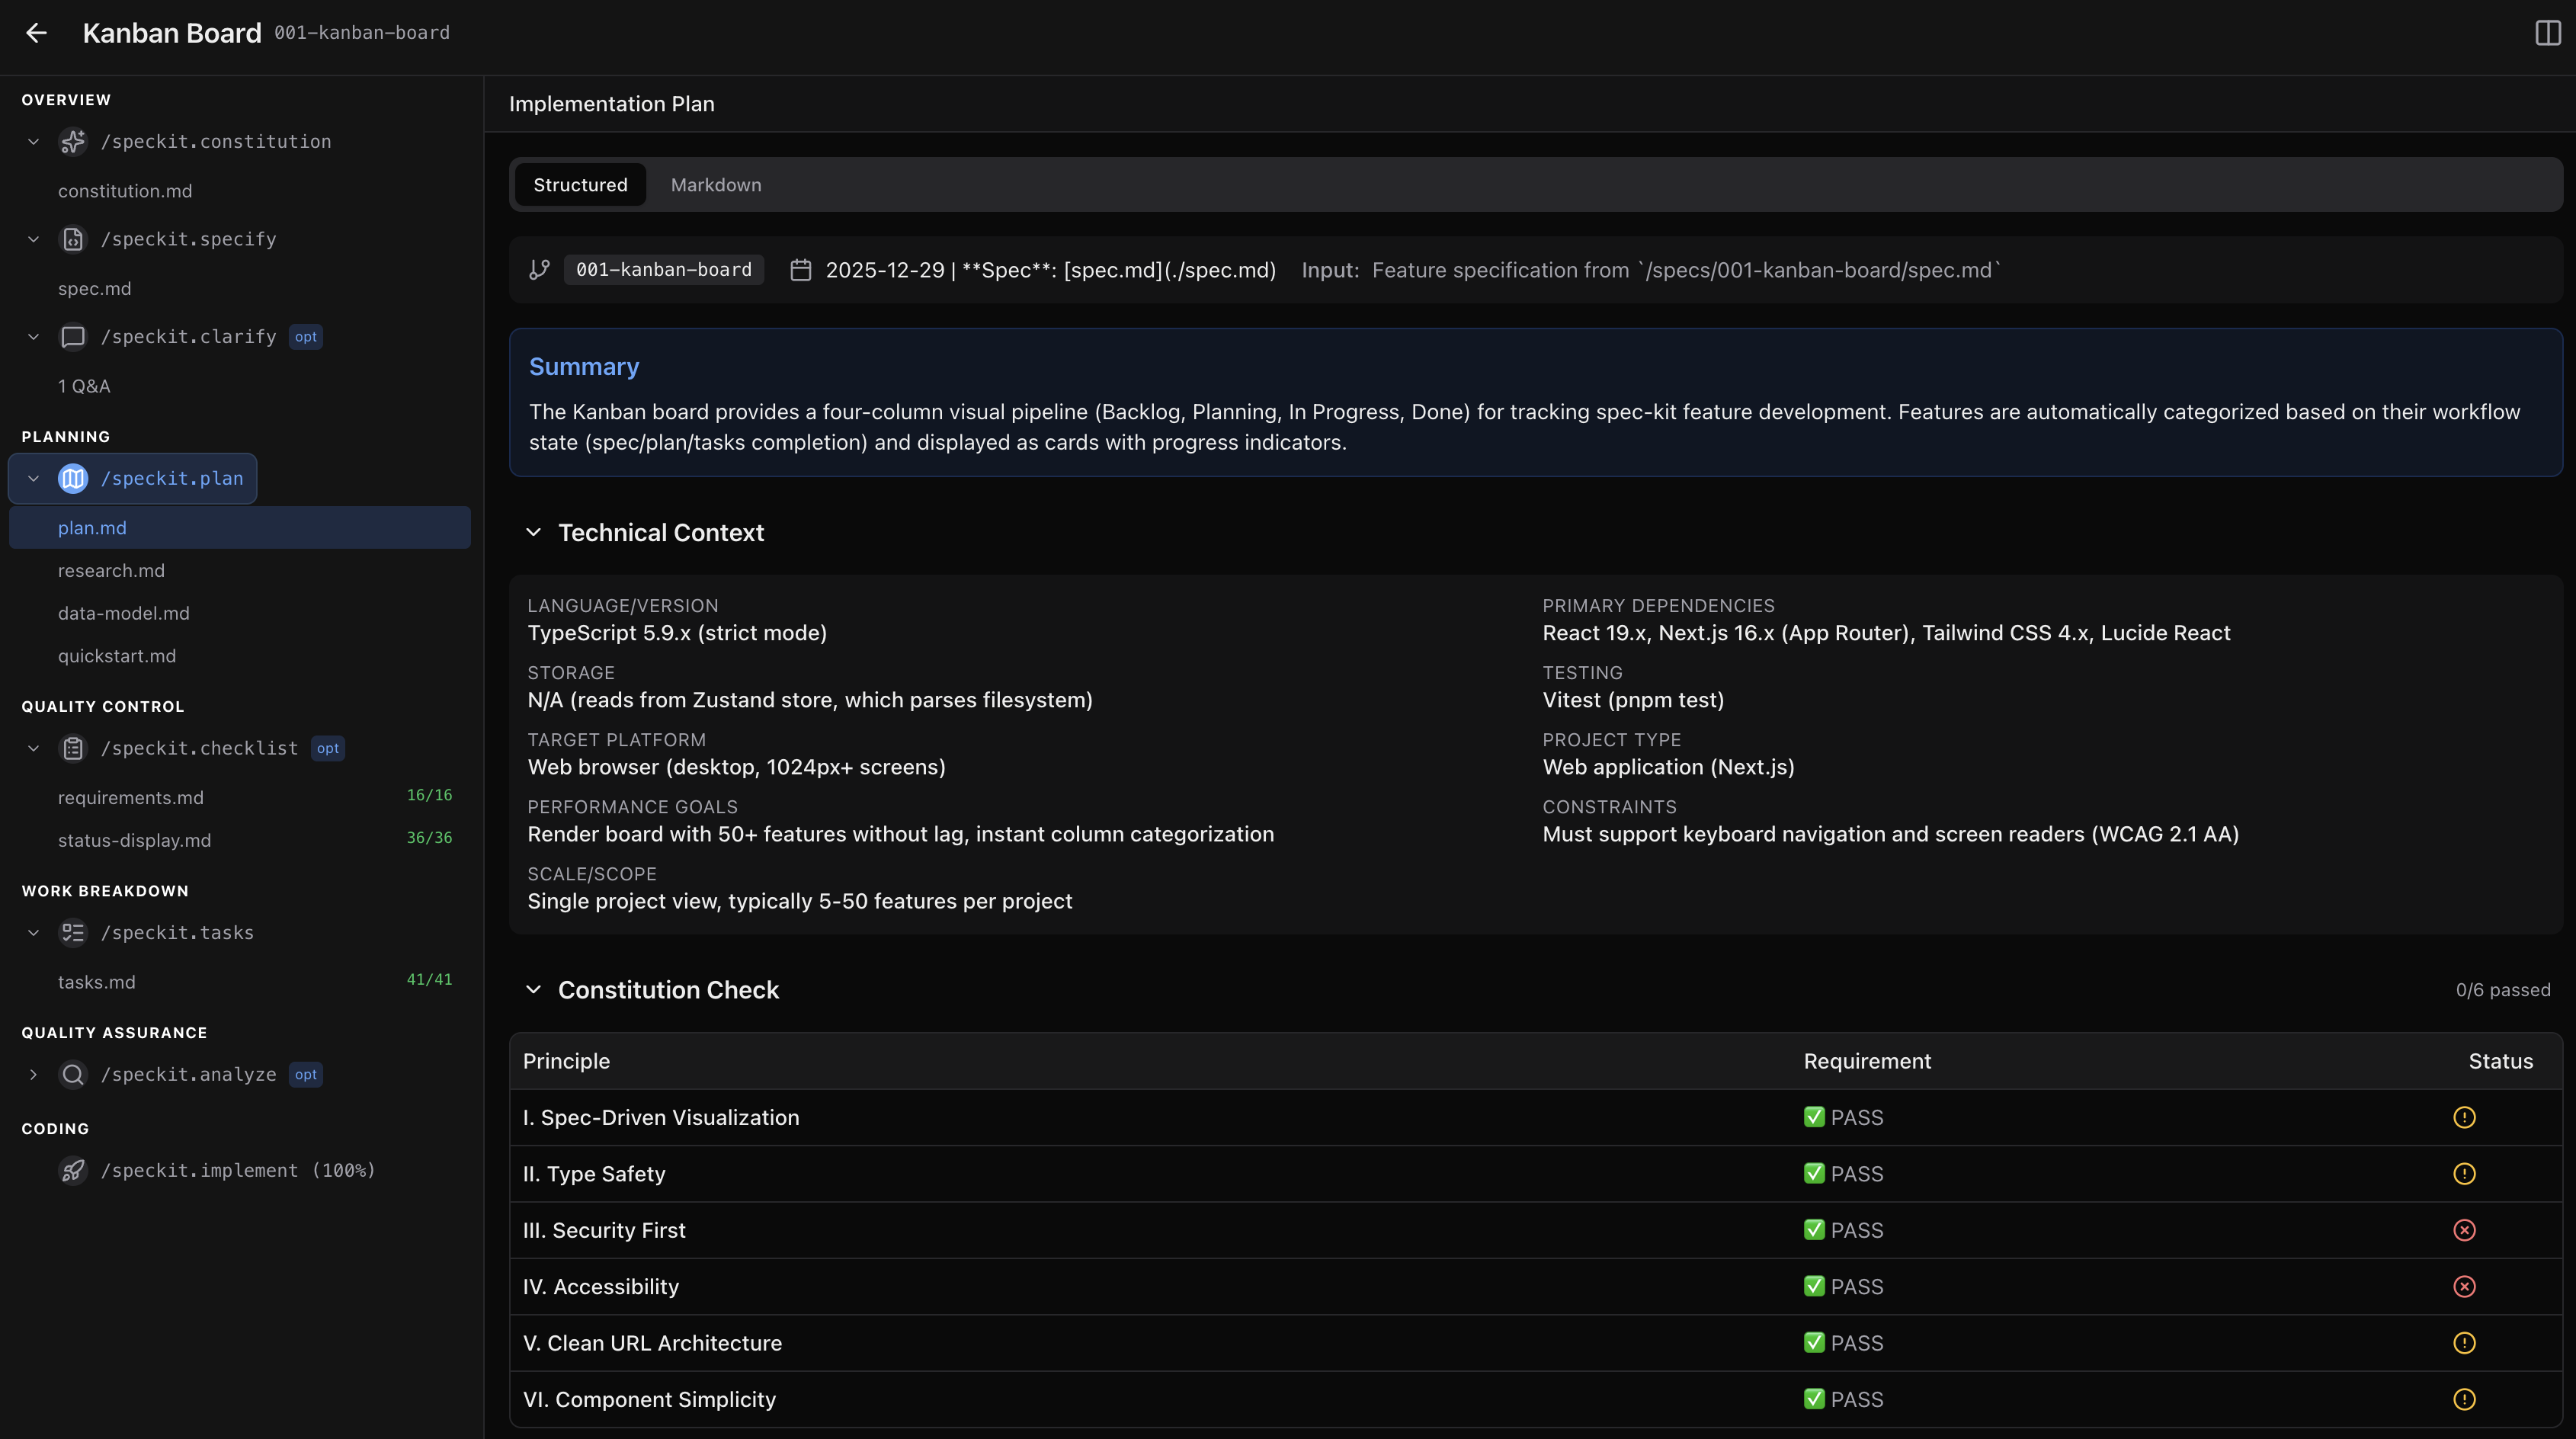This screenshot has height=1439, width=2576.
Task: Click the speckit.constitution sparkle icon
Action: (73, 142)
